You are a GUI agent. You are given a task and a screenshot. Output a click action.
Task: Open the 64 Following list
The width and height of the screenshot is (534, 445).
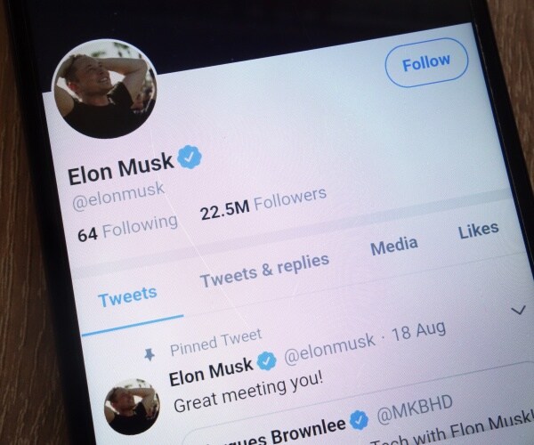pyautogui.click(x=127, y=228)
